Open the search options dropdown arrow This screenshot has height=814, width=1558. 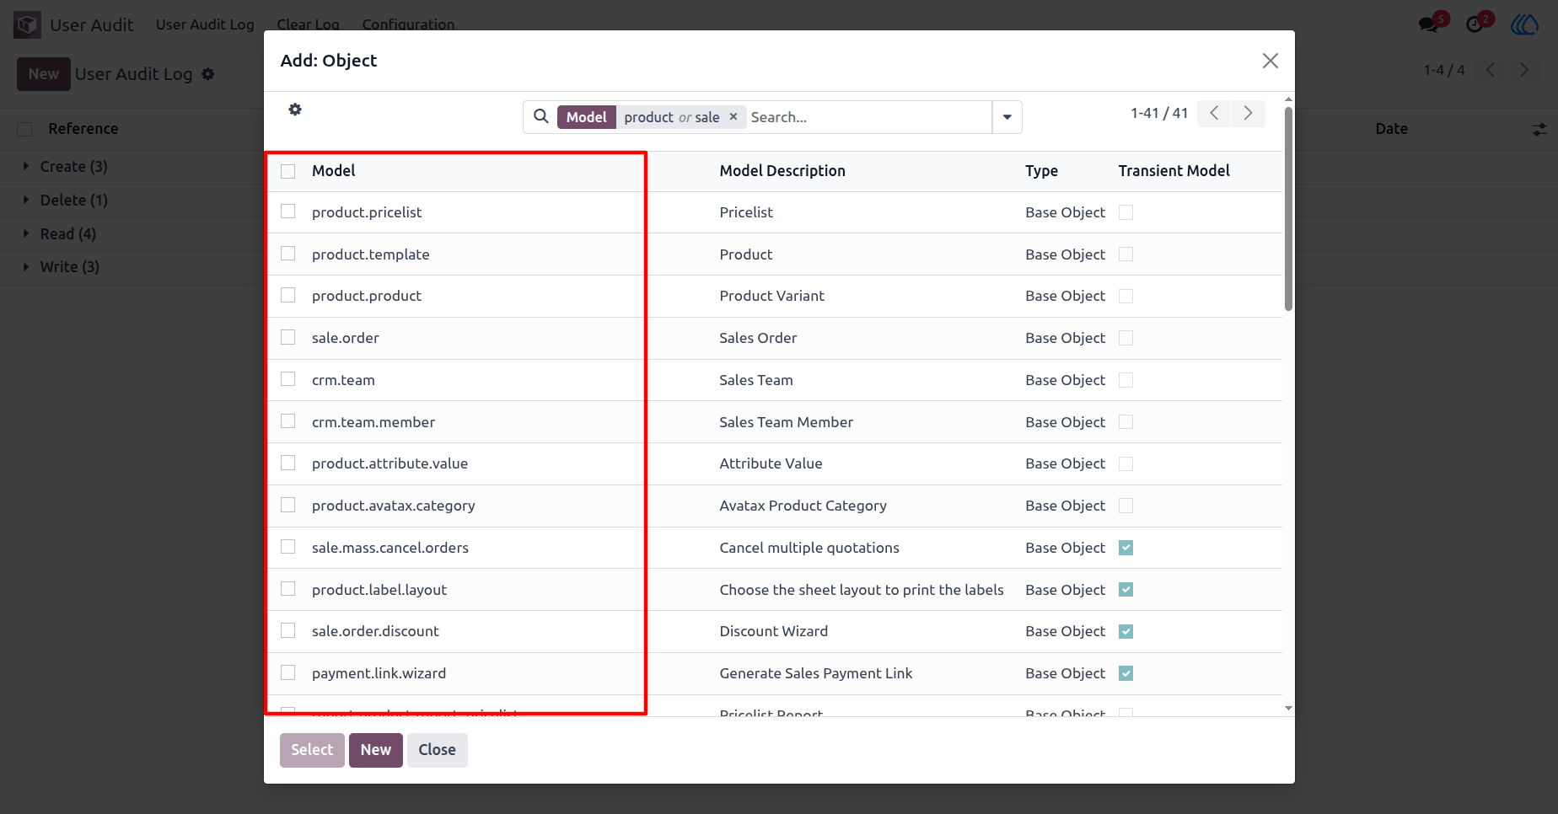pos(1007,117)
